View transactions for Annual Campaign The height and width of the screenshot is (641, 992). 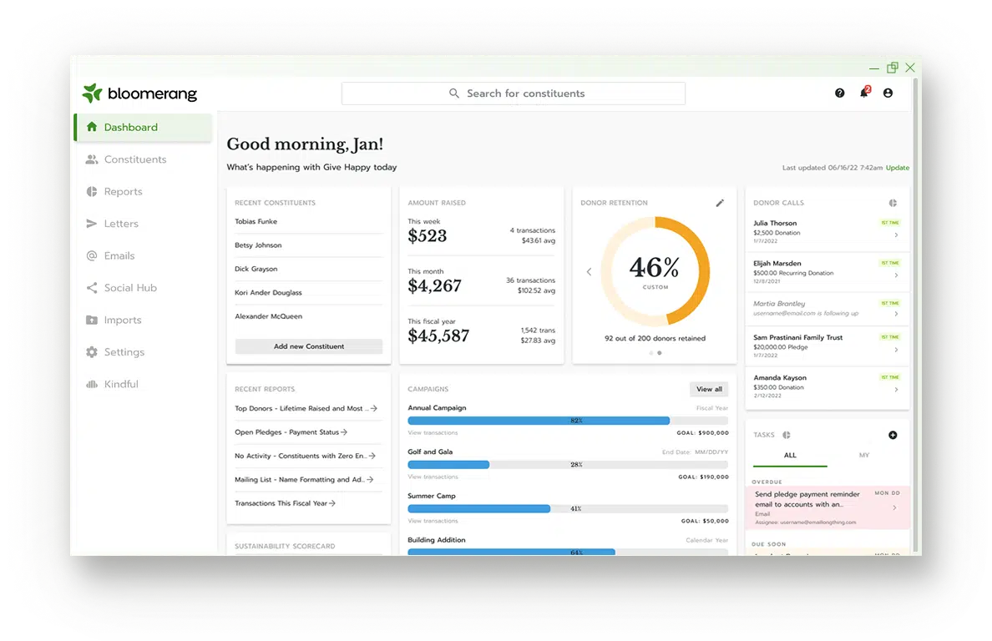[433, 433]
